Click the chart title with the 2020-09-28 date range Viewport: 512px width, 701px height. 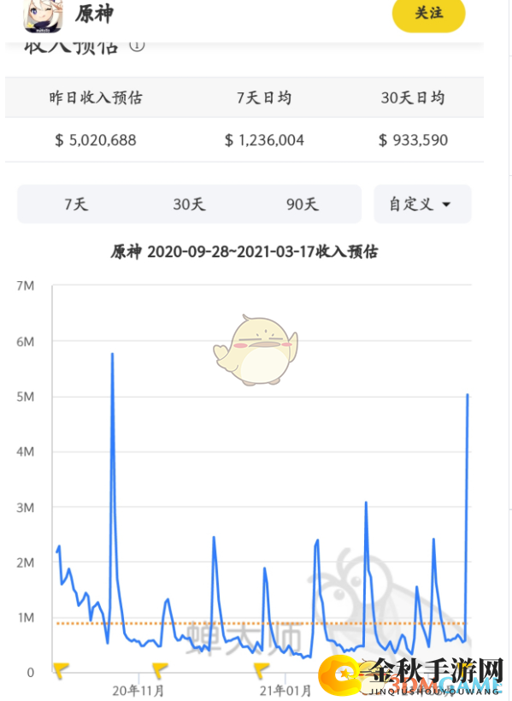244,251
